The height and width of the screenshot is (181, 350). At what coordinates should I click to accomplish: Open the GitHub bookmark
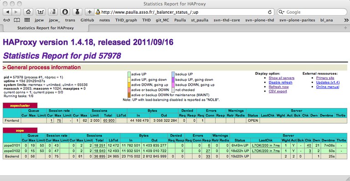[x=87, y=20]
